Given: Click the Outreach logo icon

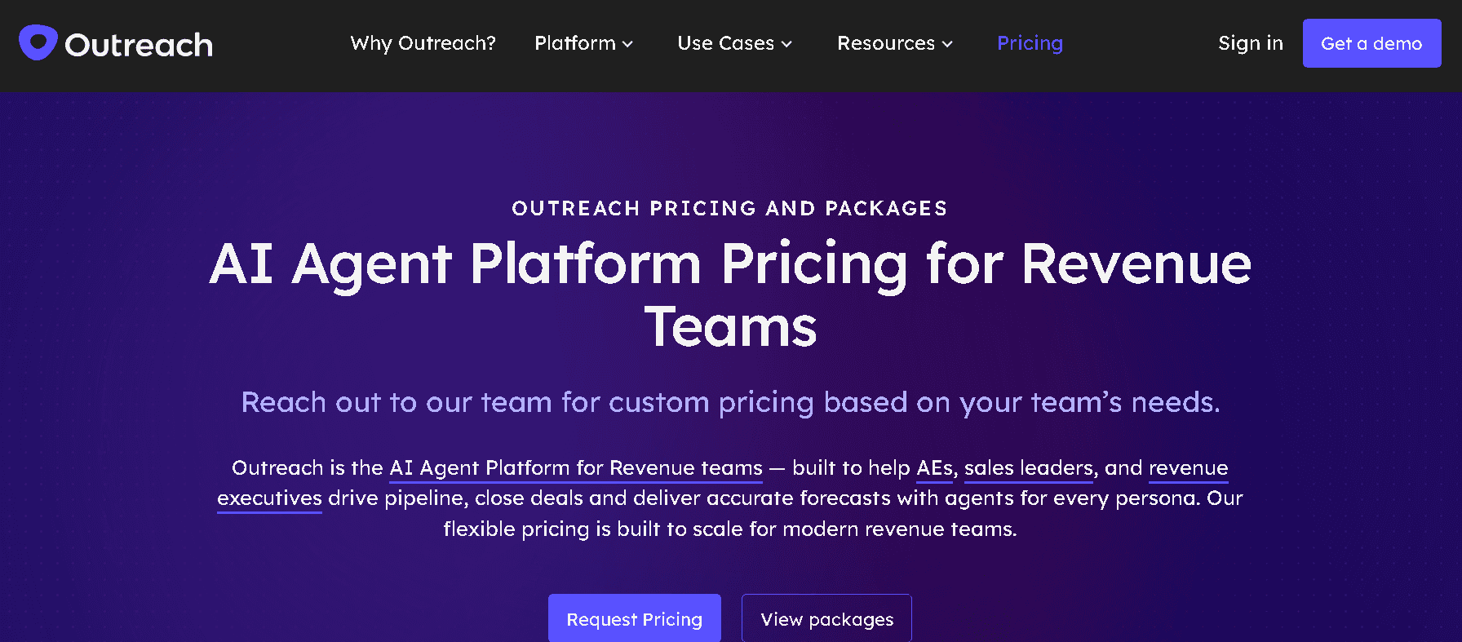Looking at the screenshot, I should tap(38, 42).
